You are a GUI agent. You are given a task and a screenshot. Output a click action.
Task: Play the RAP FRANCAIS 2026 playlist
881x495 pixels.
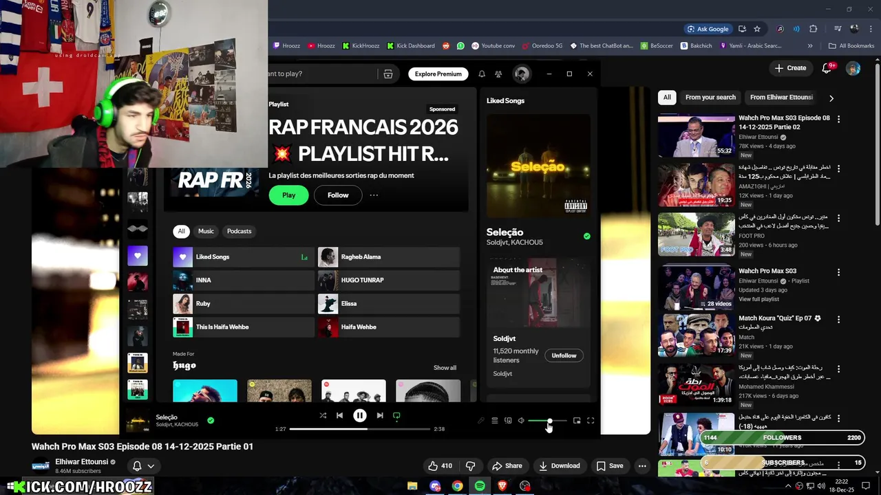pyautogui.click(x=288, y=195)
